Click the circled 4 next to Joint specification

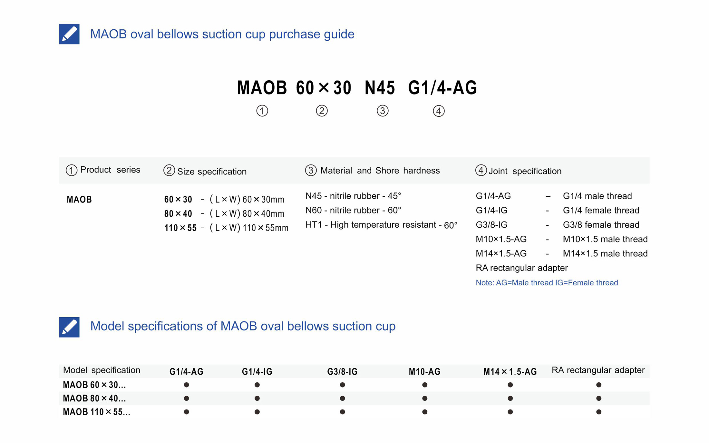(x=481, y=170)
